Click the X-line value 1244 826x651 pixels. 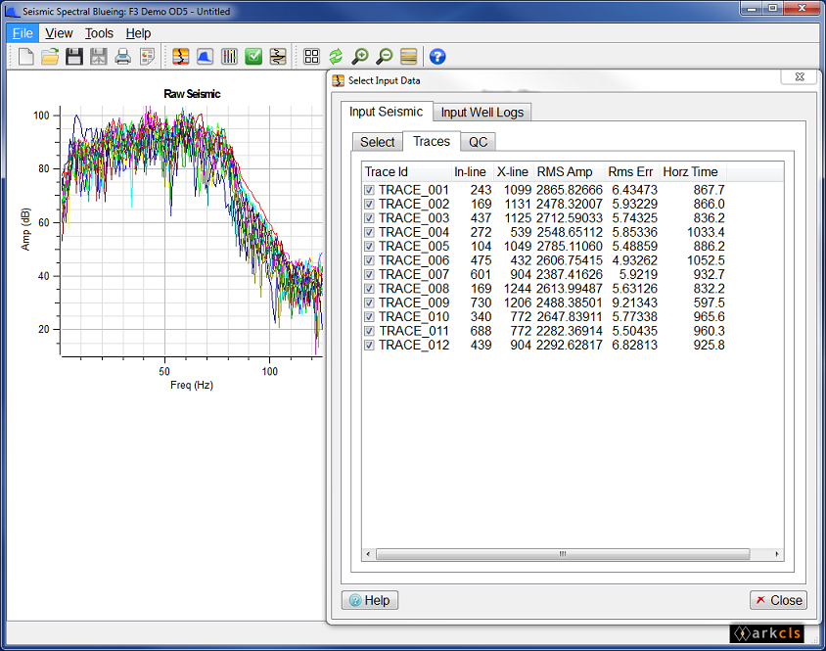point(518,289)
